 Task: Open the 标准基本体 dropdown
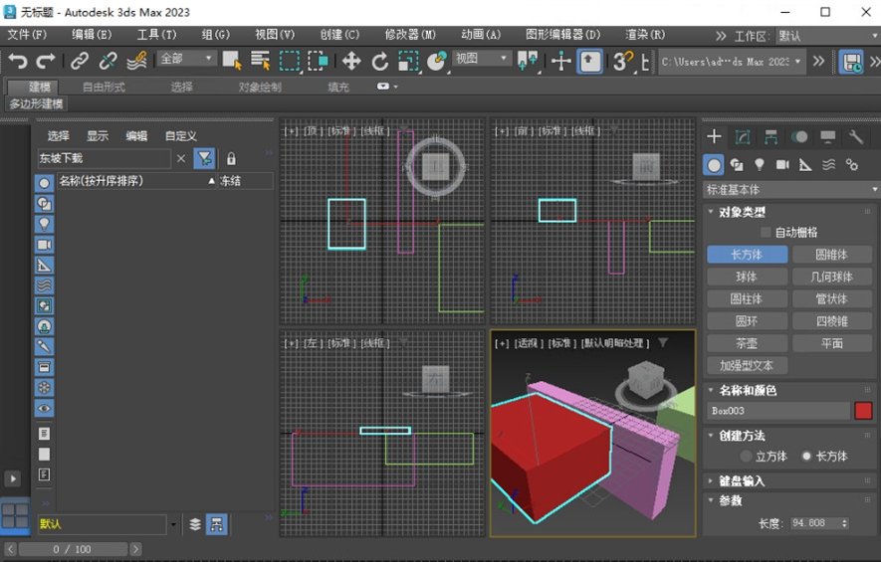tap(790, 190)
